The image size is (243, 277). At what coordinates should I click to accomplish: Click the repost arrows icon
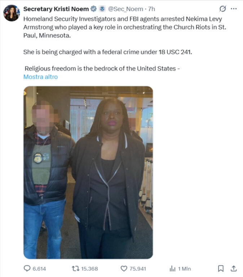coord(76,268)
